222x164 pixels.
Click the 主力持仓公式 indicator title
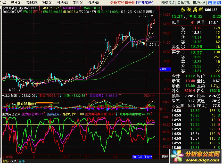pyautogui.click(x=11, y=114)
